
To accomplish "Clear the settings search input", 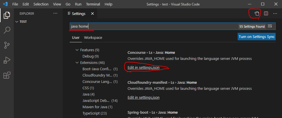I will [270, 26].
